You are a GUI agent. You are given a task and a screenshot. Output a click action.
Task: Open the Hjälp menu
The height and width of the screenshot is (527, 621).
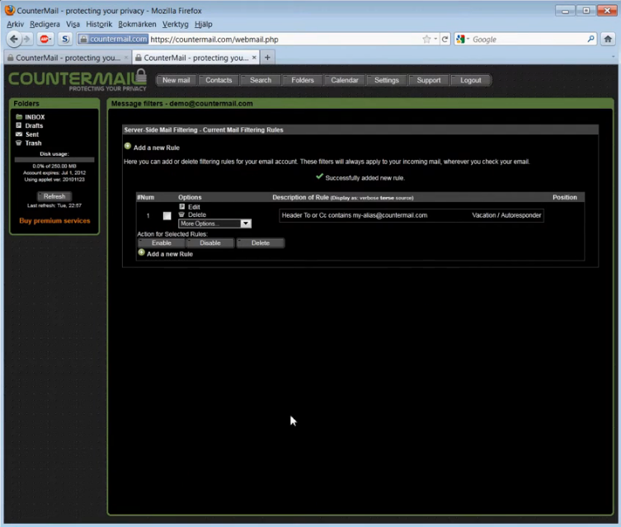point(204,24)
